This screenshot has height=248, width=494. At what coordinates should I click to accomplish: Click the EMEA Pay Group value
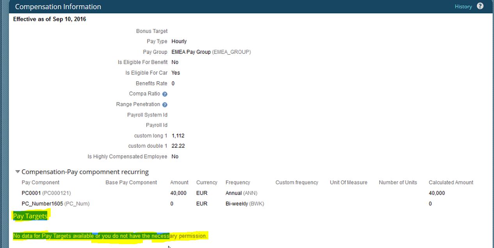[x=211, y=52]
